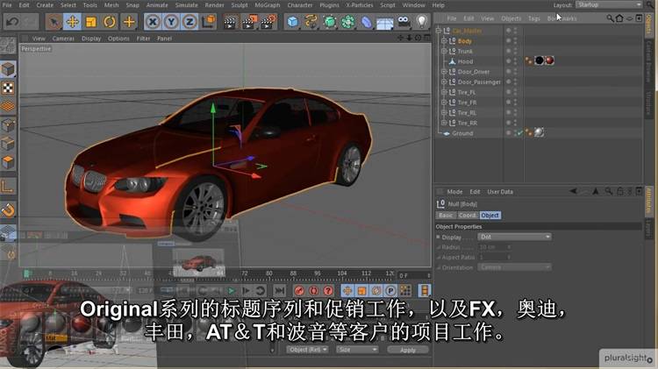Switch to the Coord. attributes tab
Viewport: 658px width, 369px height.
tap(468, 215)
